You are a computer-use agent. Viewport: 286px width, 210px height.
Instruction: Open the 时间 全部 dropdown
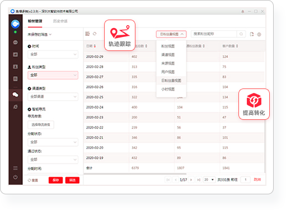(x=53, y=54)
